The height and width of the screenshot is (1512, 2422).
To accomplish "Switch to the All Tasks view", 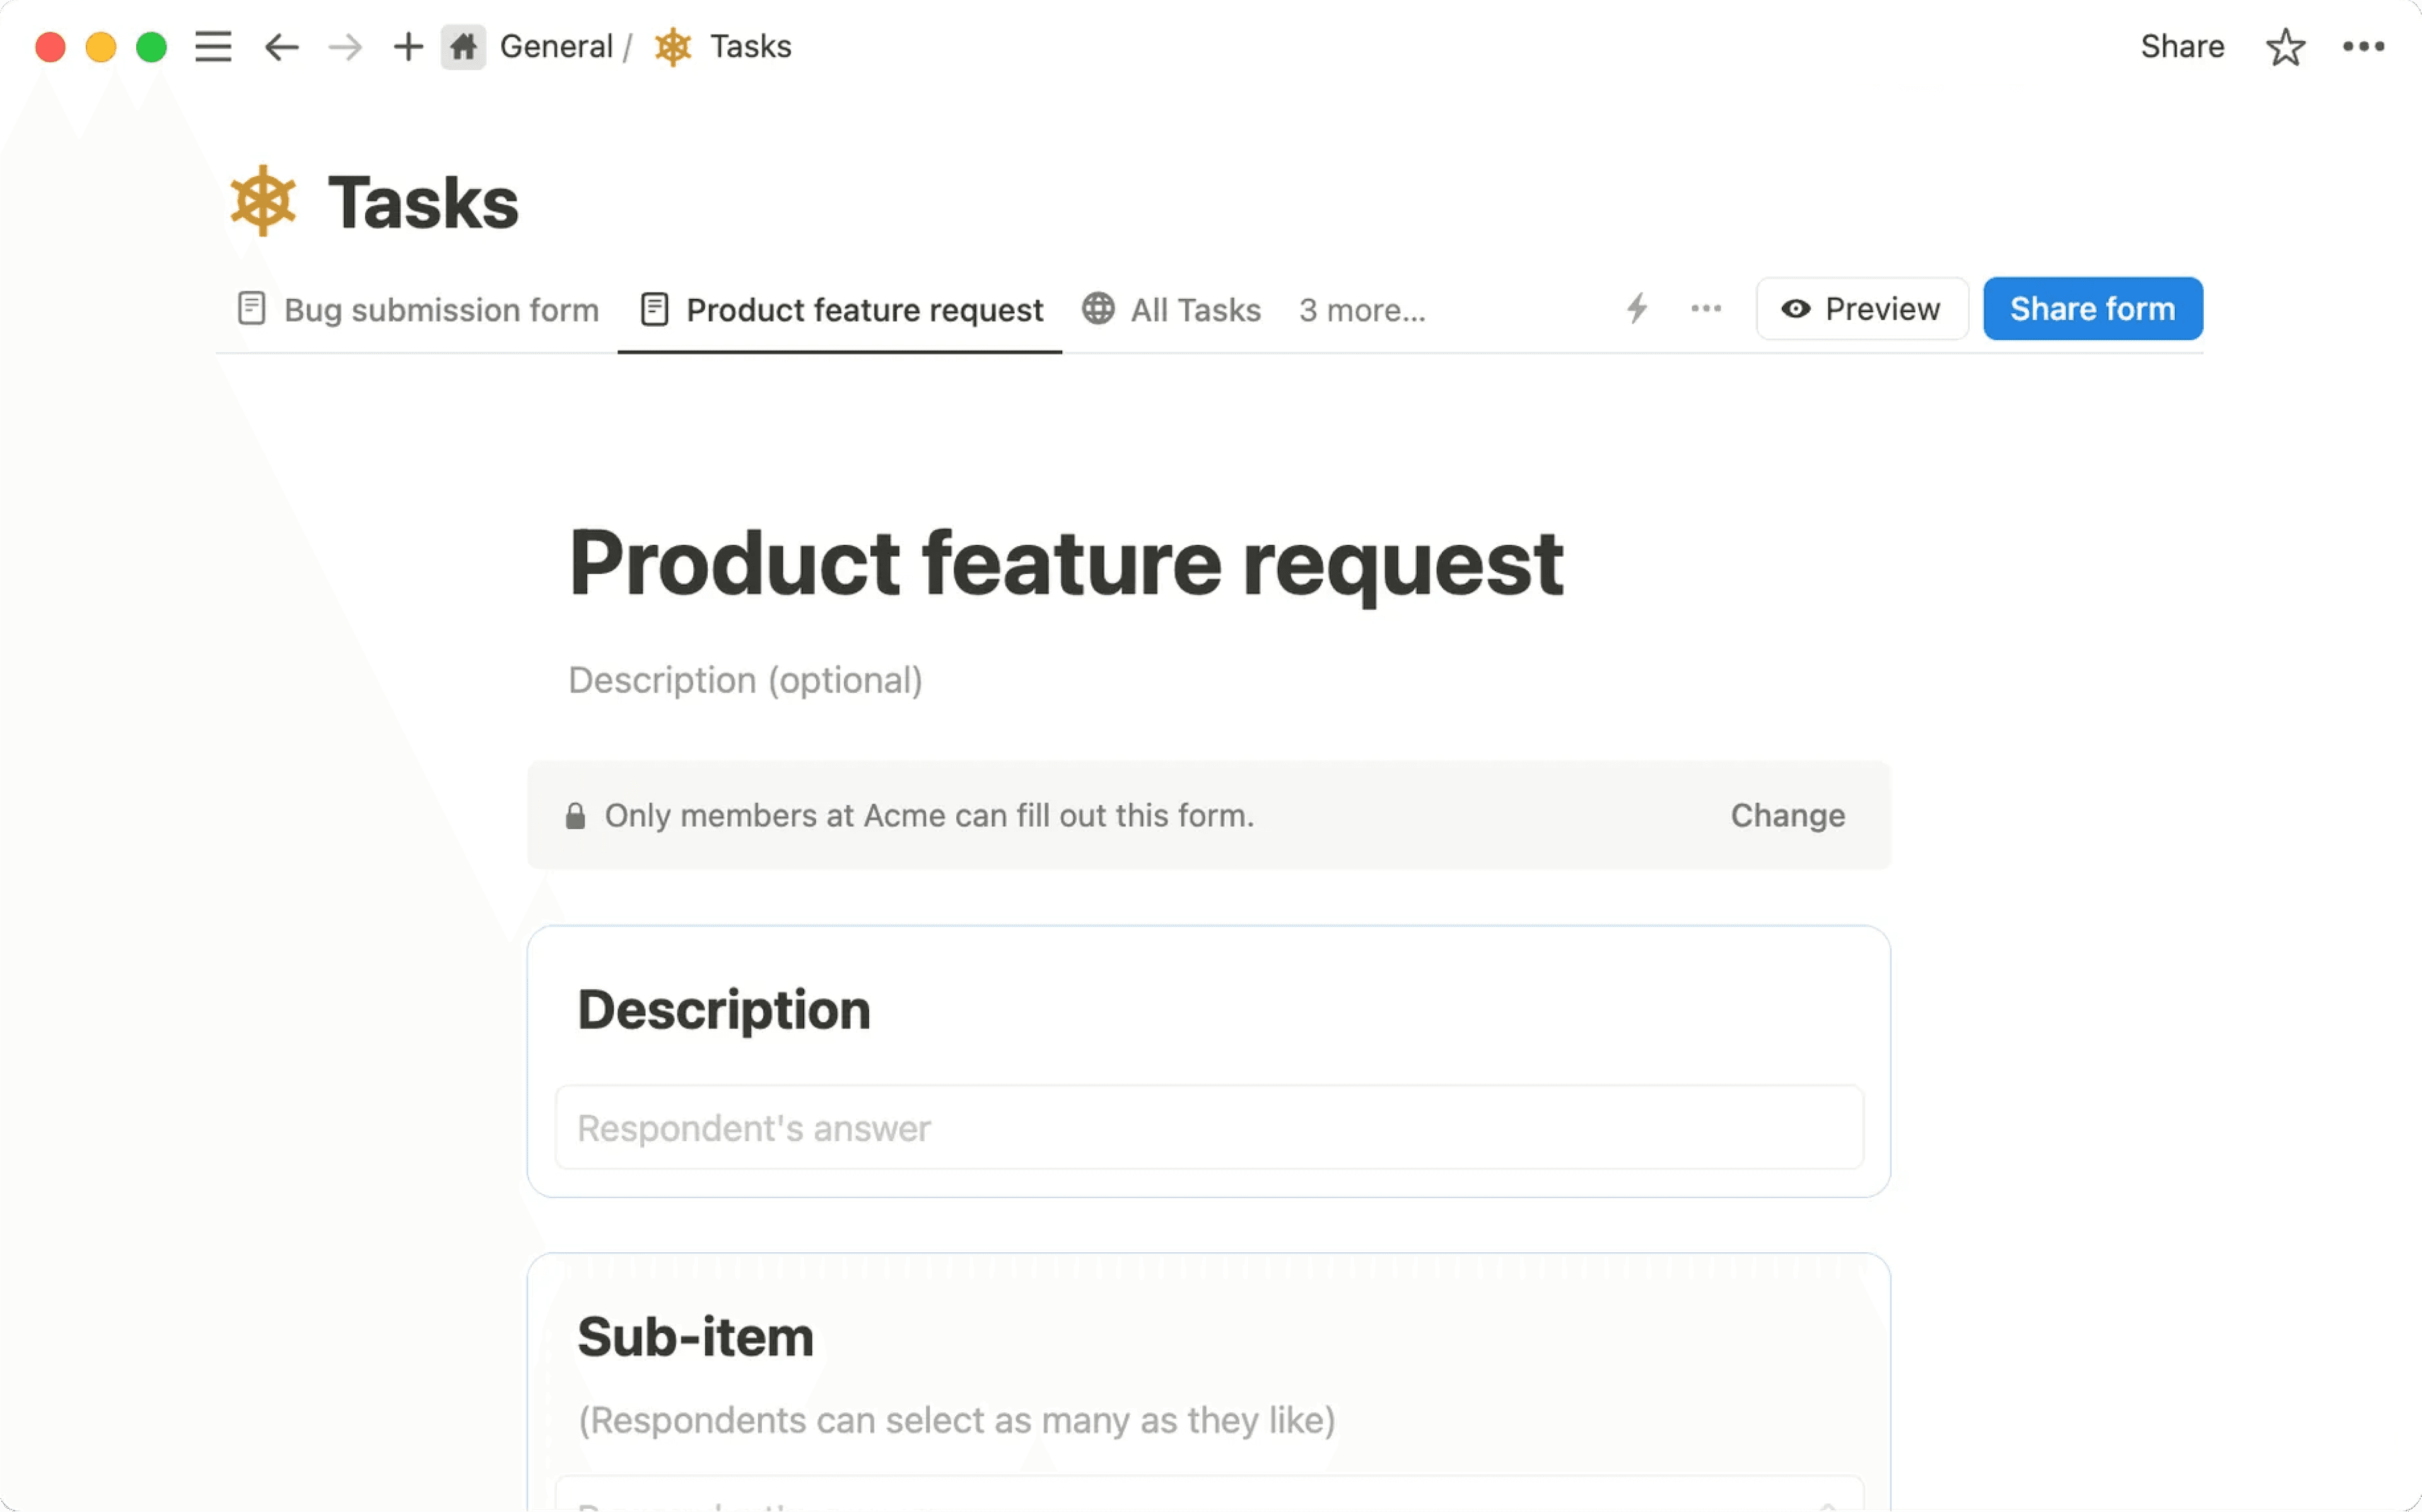I will [x=1172, y=310].
